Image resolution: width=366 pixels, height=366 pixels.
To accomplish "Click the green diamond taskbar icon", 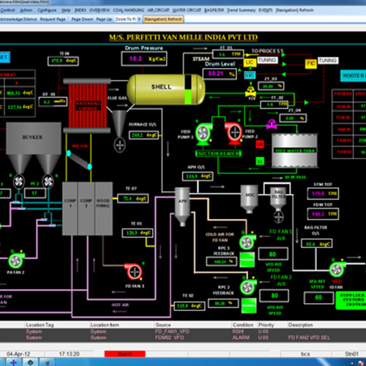I will click(x=31, y=362).
